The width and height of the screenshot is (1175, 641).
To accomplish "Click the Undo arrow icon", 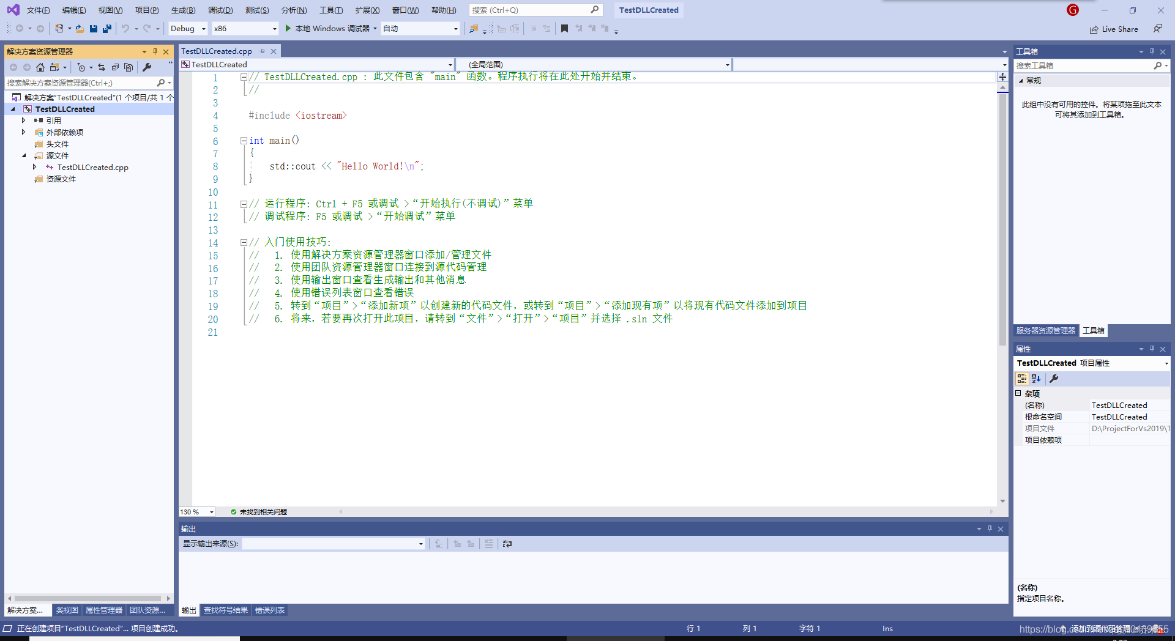I will click(x=125, y=28).
